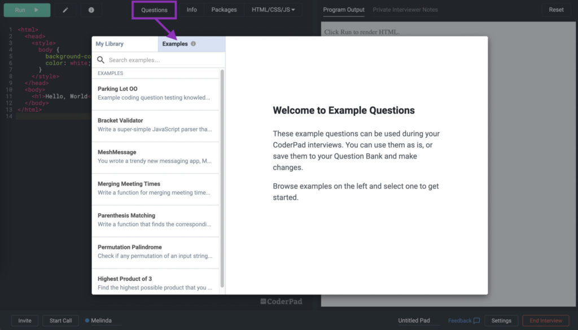Start a call with Start Call
This screenshot has height=330, width=578.
tap(60, 320)
